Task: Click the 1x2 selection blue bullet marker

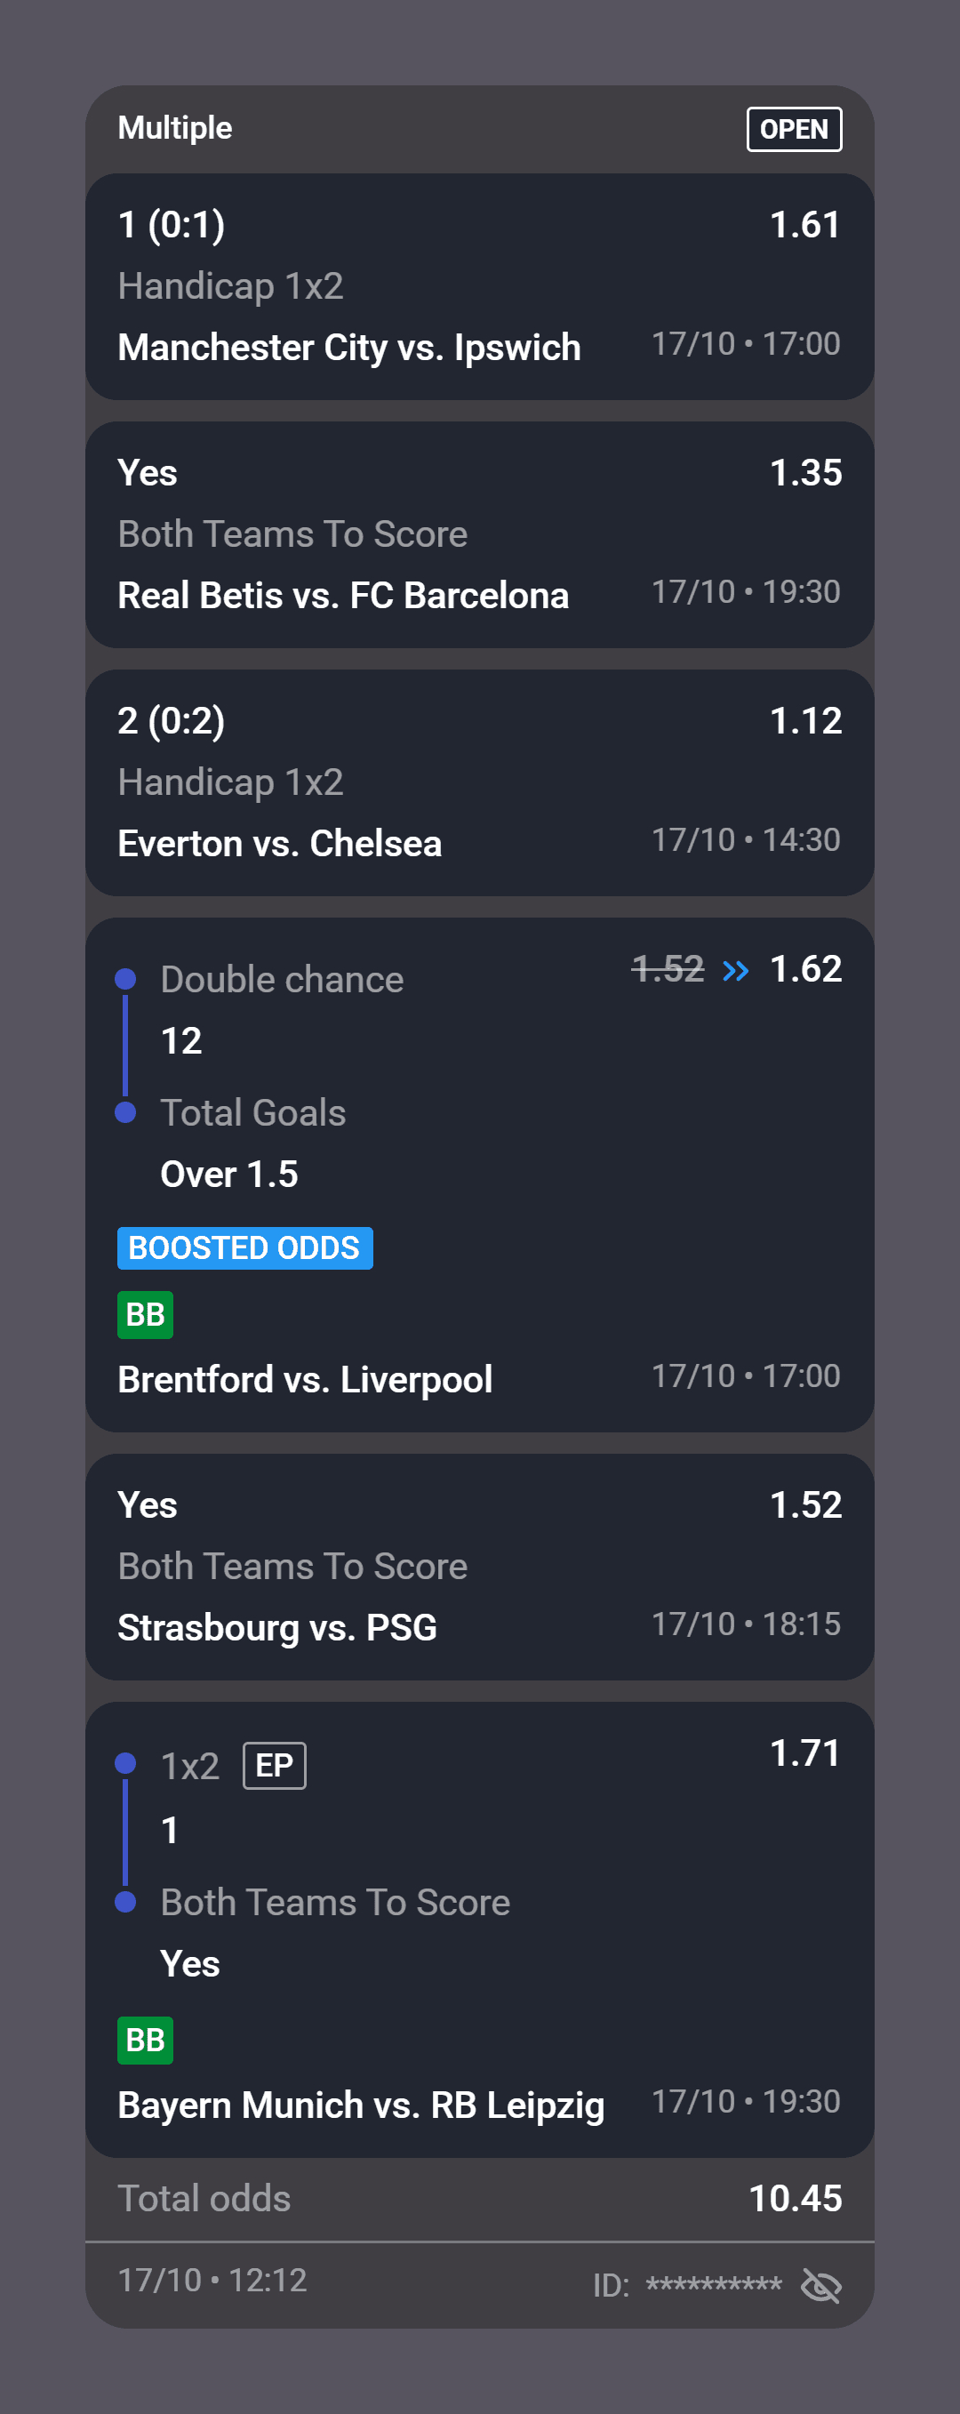Action: click(x=125, y=1764)
